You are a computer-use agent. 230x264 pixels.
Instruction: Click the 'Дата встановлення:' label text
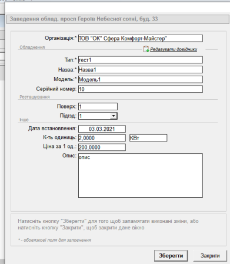coord(52,128)
